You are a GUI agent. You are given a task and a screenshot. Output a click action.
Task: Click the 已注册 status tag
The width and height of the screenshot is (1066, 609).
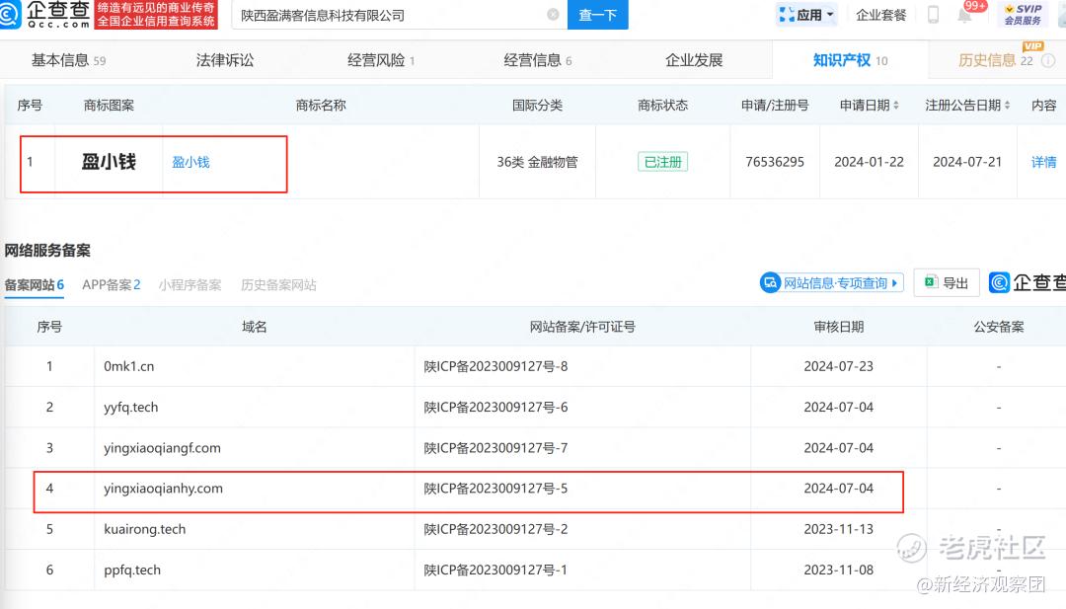click(x=662, y=162)
